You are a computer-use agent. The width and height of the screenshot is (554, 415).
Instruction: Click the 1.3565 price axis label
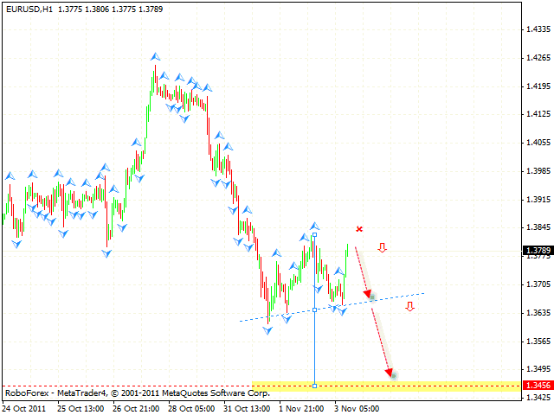[x=538, y=341]
